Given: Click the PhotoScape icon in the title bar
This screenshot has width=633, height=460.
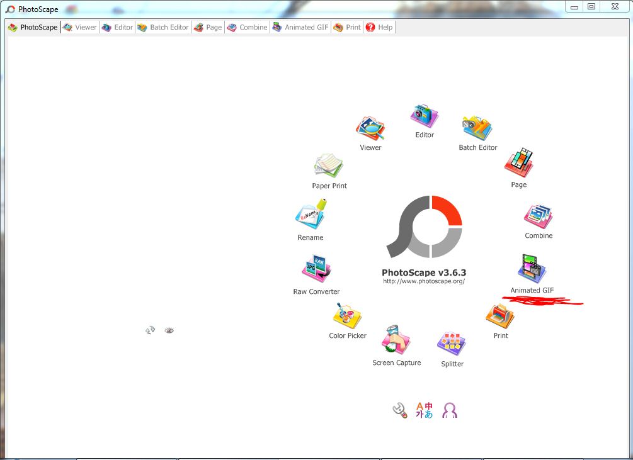Looking at the screenshot, I should pyautogui.click(x=10, y=9).
